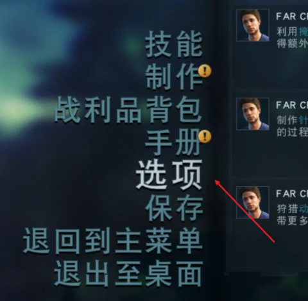Click the FAR C title of the bottom card

point(292,194)
